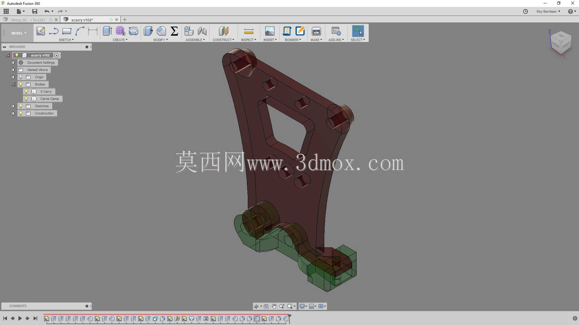Click the Fillet tool icon
This screenshot has height=325, width=579.
(161, 31)
